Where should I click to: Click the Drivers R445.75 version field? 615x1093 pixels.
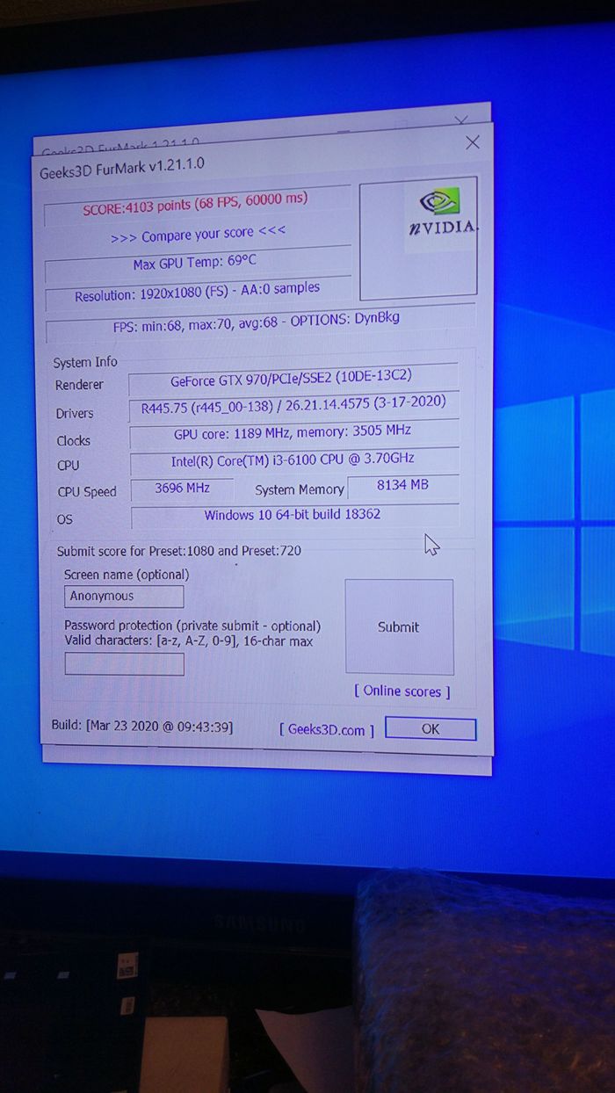coord(293,405)
